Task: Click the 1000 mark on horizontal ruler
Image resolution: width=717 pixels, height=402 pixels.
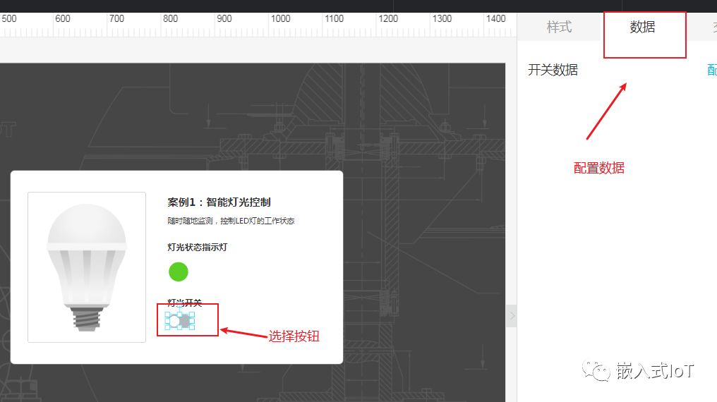Action: pyautogui.click(x=280, y=19)
